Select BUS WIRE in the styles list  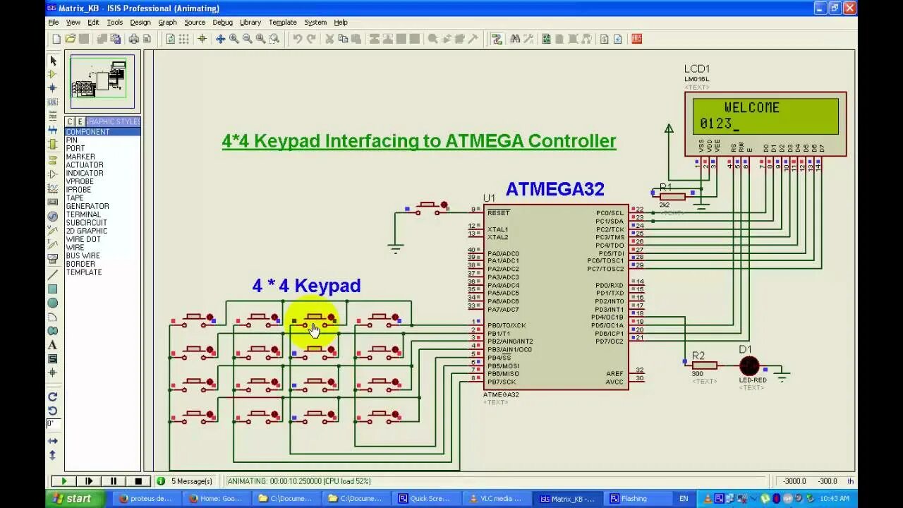point(83,255)
